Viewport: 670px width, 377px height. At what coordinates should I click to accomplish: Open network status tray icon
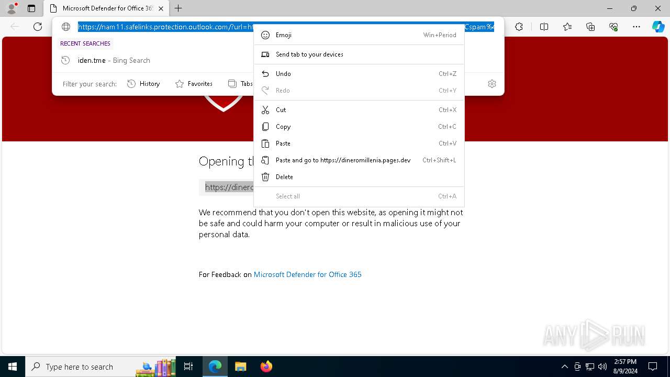coord(590,367)
